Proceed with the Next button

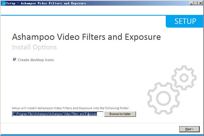(x=189, y=129)
